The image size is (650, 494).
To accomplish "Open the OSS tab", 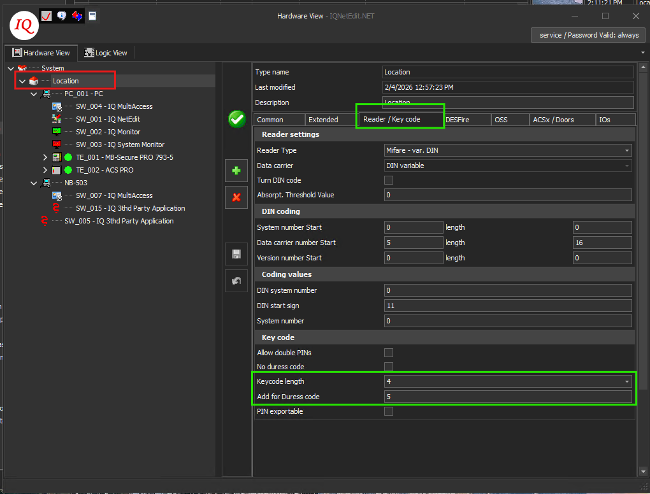I will [510, 120].
